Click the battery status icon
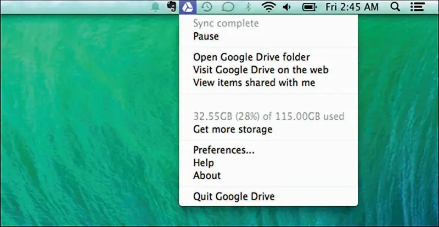This screenshot has width=439, height=227. (309, 7)
